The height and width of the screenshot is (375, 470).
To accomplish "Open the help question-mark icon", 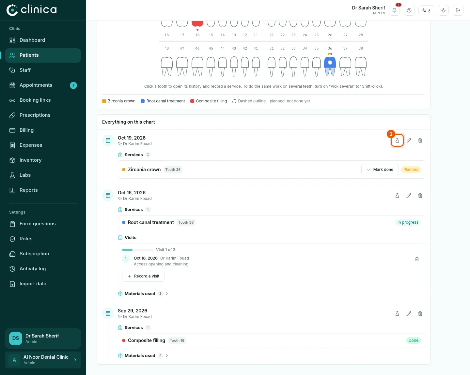I will [409, 10].
